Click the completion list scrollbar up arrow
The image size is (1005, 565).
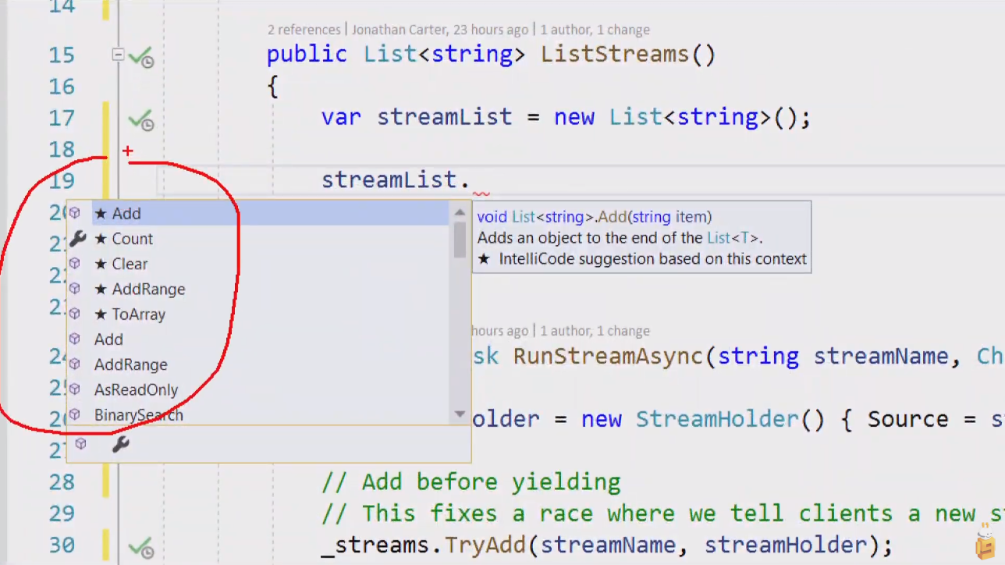[460, 211]
